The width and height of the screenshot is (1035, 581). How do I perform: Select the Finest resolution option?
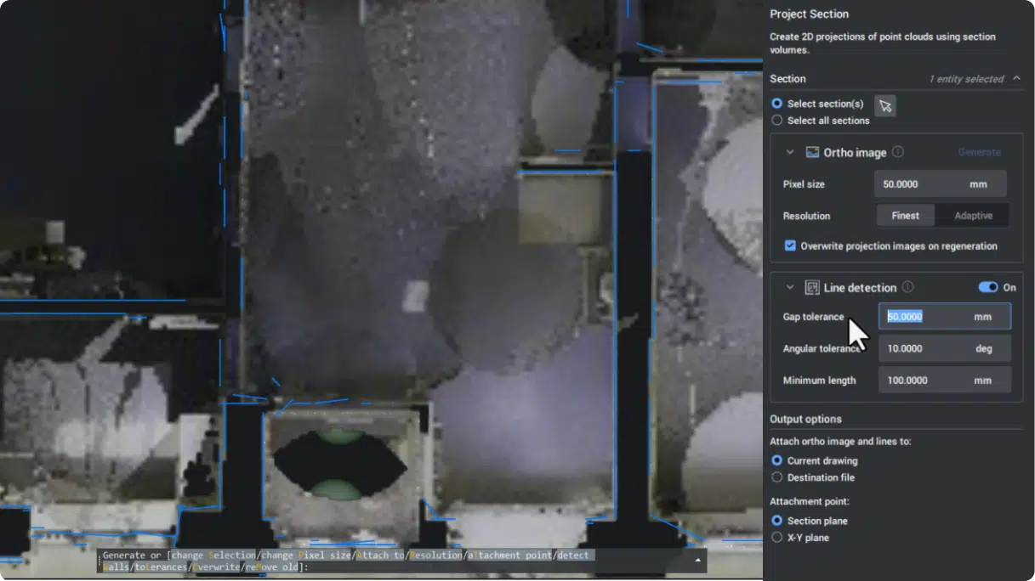905,215
